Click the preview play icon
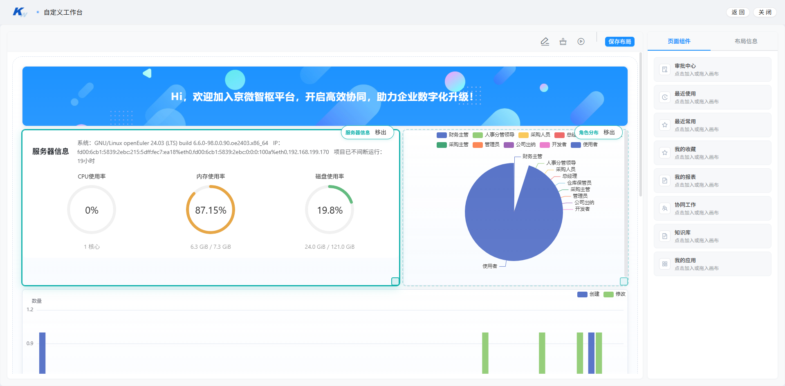The width and height of the screenshot is (785, 386). 581,42
